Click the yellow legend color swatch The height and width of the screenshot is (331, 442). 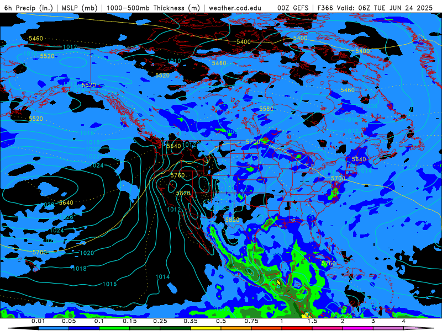click(206, 328)
